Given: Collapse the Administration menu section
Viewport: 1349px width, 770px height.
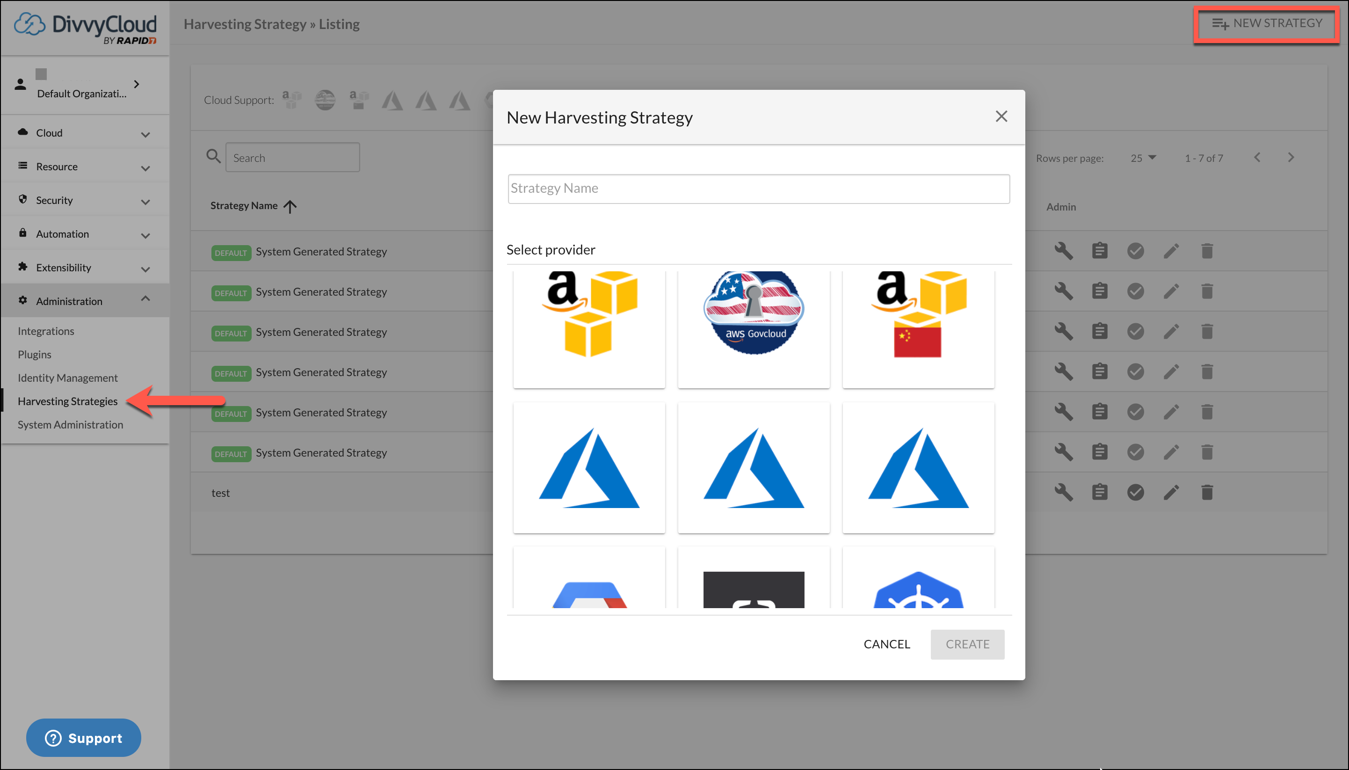Looking at the screenshot, I should point(85,301).
